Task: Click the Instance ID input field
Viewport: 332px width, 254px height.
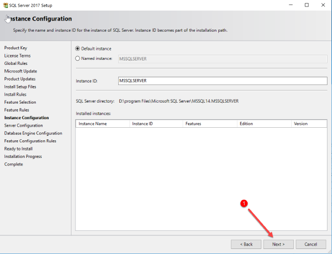Action: [222, 80]
